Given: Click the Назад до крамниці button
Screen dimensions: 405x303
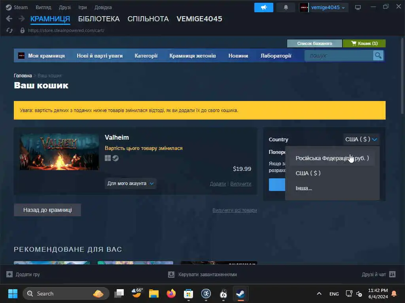Looking at the screenshot, I should 47,210.
